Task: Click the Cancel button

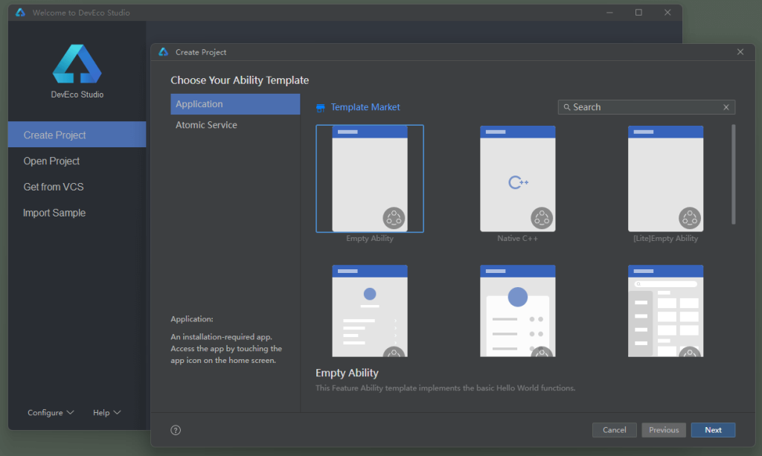Action: [x=614, y=430]
